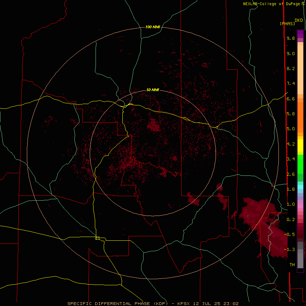Viewport: 306px width, 306px height.
Task: Click the [PHAS] legend heading
Action: coord(287,23)
